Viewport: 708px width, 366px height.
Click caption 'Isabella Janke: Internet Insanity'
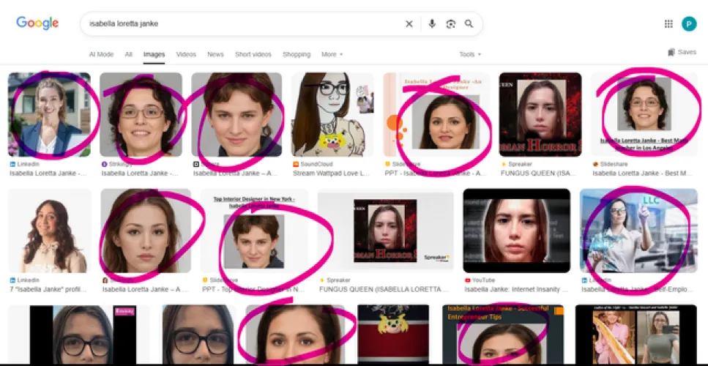[x=516, y=289]
